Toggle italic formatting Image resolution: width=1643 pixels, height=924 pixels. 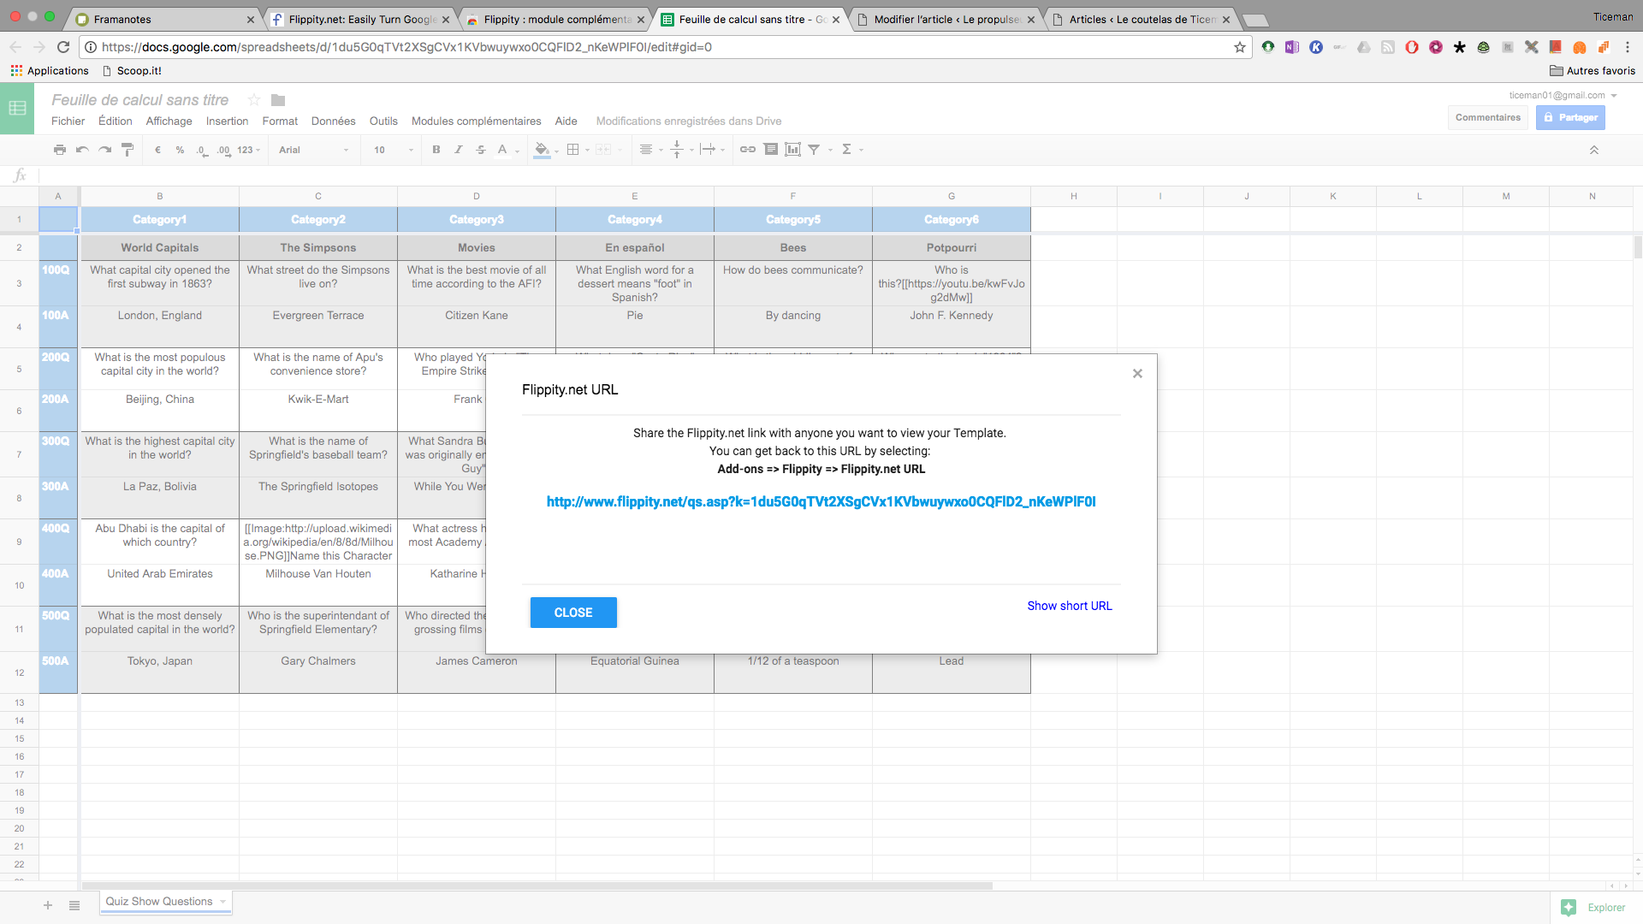tap(459, 150)
